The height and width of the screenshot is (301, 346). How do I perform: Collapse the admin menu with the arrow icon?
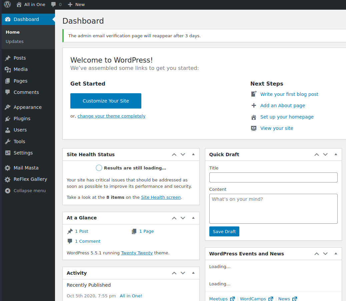coord(8,190)
